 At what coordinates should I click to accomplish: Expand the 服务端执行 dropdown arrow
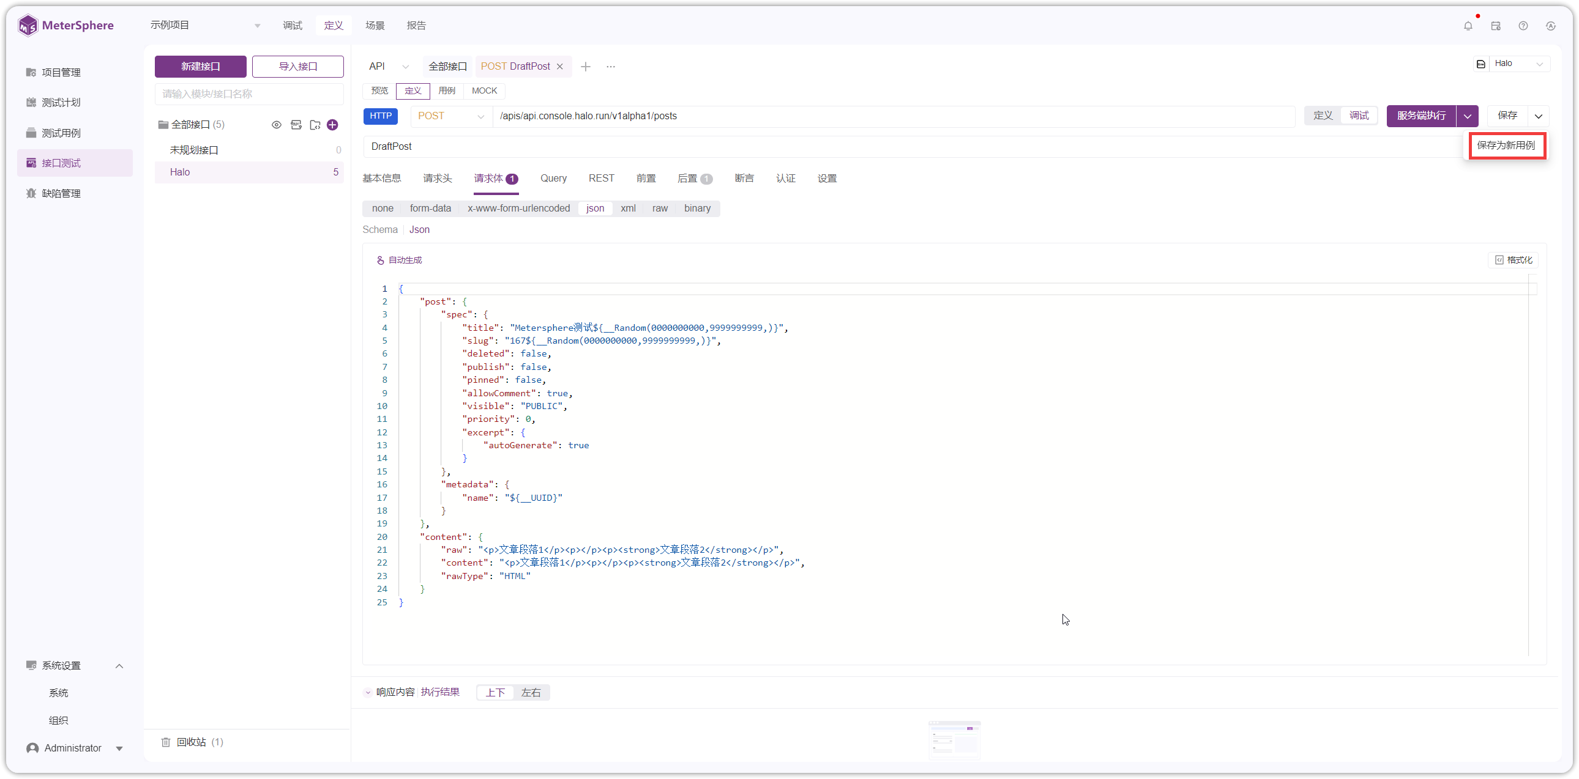click(x=1468, y=116)
